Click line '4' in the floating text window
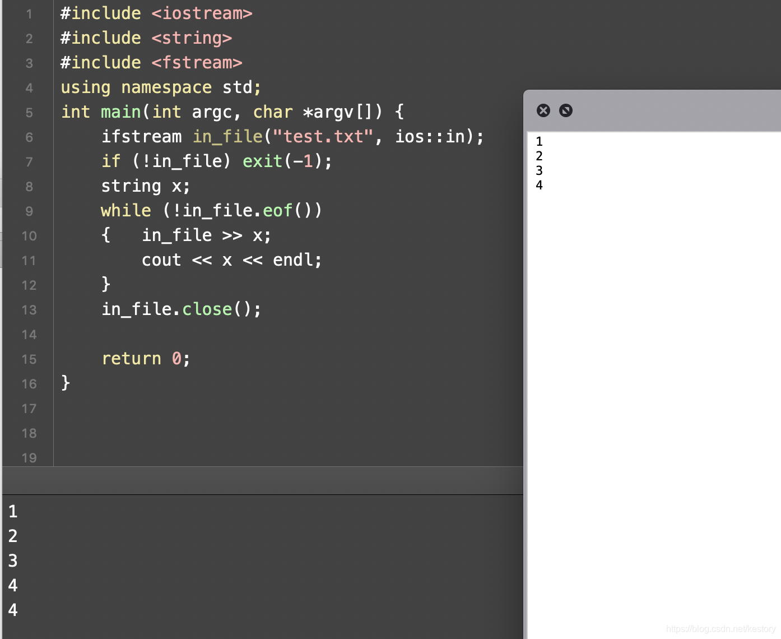This screenshot has height=639, width=781. click(x=539, y=185)
